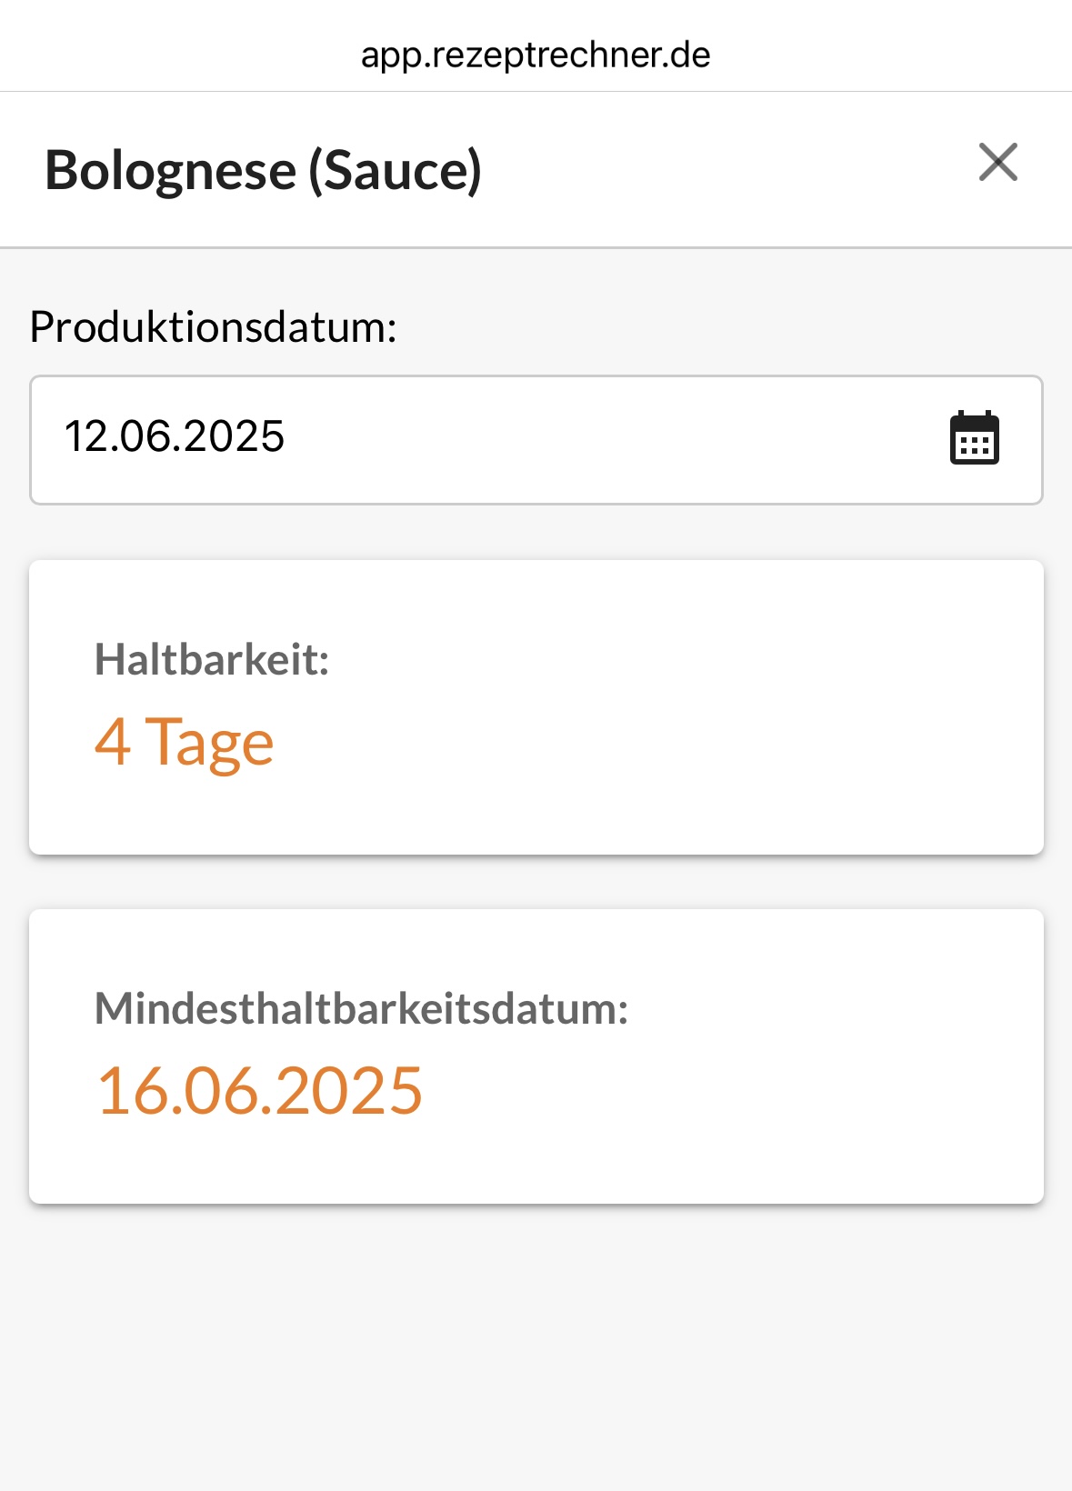This screenshot has height=1491, width=1072.
Task: Open the calendar date picker icon
Action: tap(974, 438)
